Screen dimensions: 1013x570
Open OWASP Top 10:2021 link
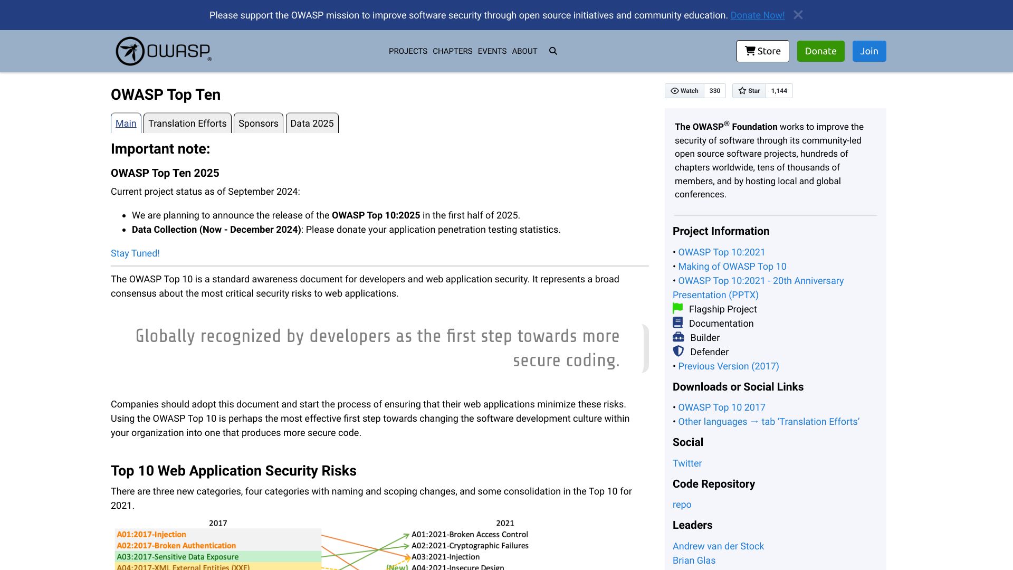point(721,252)
